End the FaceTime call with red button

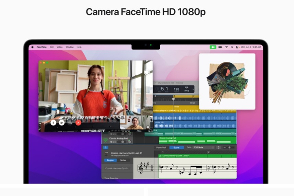(78, 123)
